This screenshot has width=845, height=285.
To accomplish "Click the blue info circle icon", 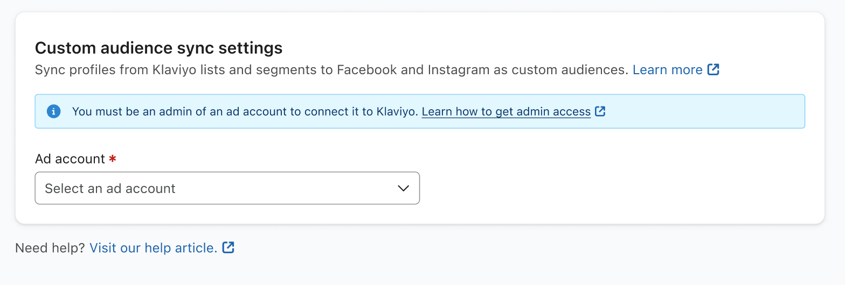I will pyautogui.click(x=53, y=111).
